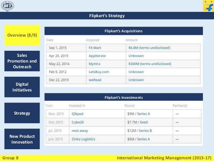This screenshot has height=161, width=214.
Task: Click the Acquired column header
Action: coord(93,40)
